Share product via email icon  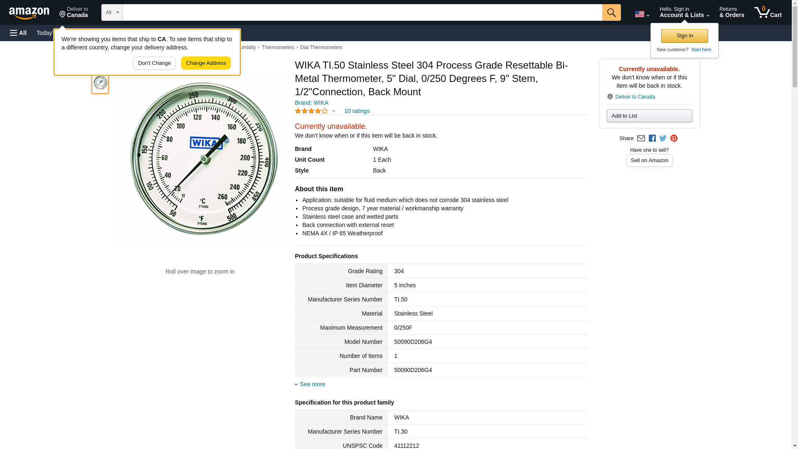641,138
